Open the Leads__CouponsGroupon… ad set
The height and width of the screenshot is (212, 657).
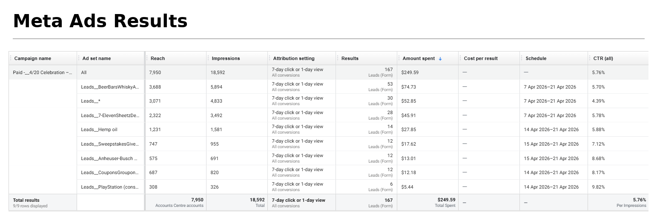110,172
